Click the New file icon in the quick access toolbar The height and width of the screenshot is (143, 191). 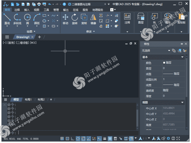coord(13,4)
